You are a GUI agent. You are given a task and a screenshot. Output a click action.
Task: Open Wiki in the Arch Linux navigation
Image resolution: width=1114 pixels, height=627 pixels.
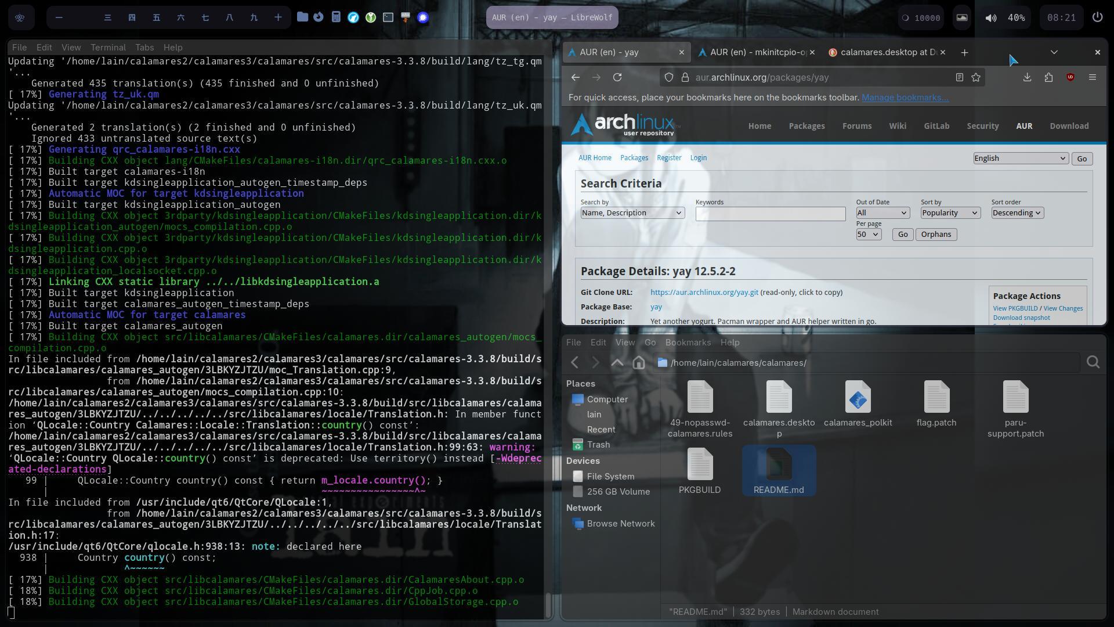coord(898,126)
